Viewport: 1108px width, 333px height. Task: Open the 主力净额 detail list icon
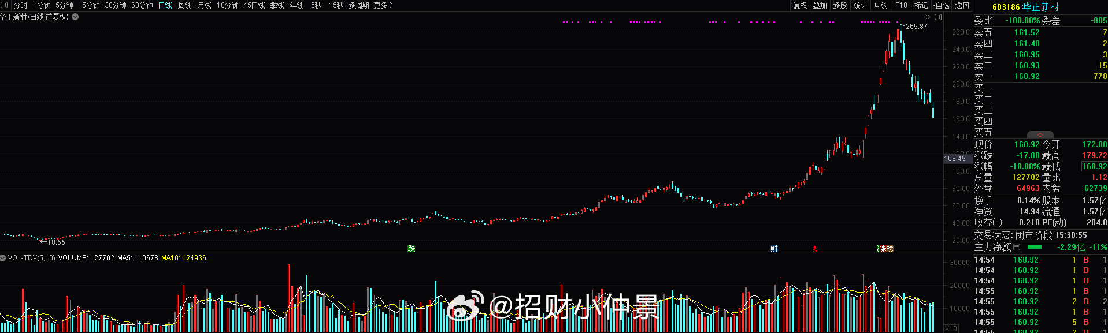pyautogui.click(x=1017, y=247)
